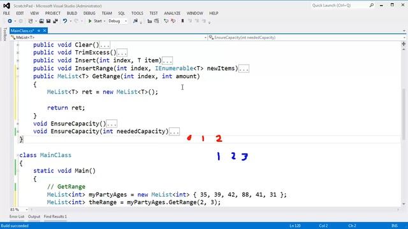Open the WINDOW menu
Viewport: 408px width, 229px height.
pos(194,13)
